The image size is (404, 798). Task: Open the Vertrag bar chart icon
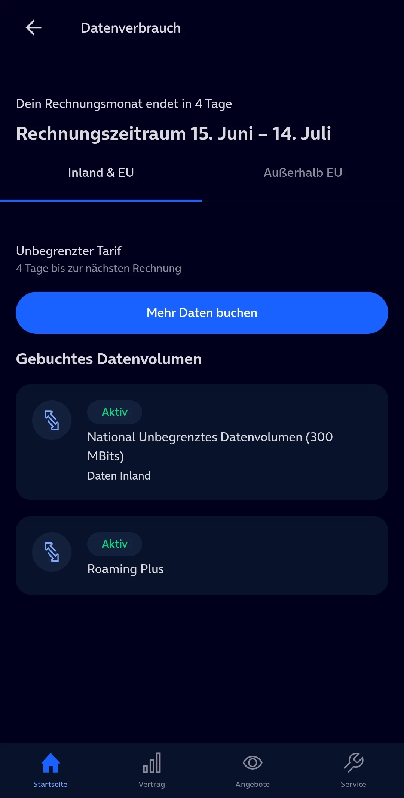coord(151,763)
